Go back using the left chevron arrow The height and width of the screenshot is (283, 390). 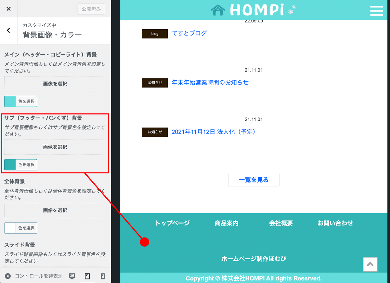(x=8, y=31)
